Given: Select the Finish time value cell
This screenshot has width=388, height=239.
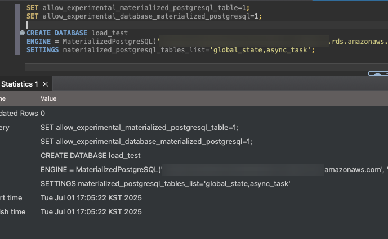Looking at the screenshot, I should pyautogui.click(x=91, y=212).
